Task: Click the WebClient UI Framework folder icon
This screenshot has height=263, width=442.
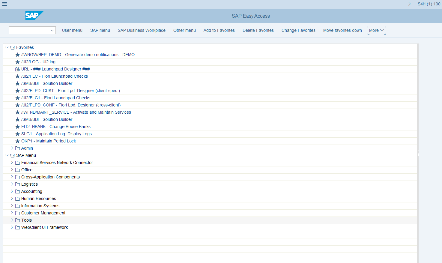Action: coord(17,228)
